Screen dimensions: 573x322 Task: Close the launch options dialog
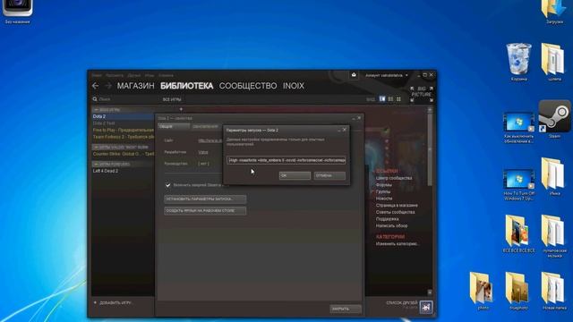344,130
